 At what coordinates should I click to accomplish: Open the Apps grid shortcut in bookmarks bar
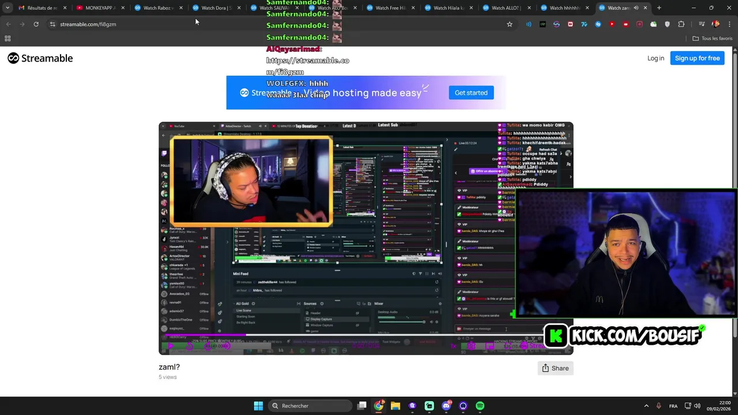pyautogui.click(x=7, y=39)
